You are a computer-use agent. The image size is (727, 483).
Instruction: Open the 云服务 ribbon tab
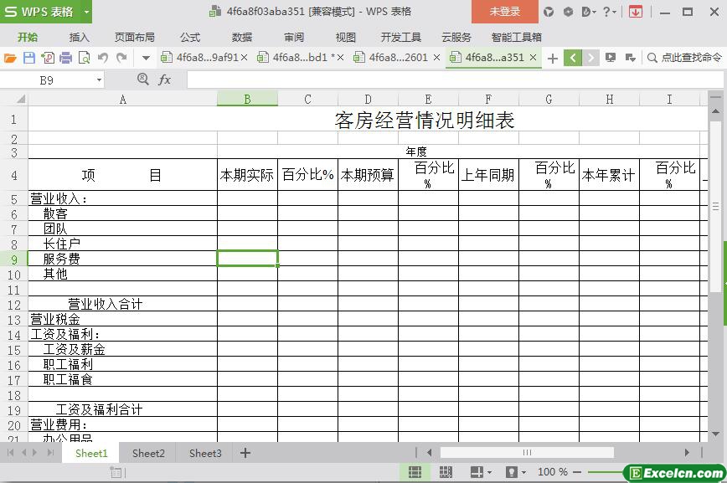pyautogui.click(x=456, y=37)
